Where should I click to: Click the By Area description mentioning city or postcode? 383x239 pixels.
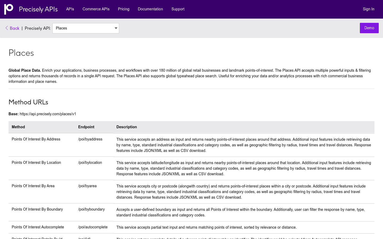[x=241, y=192]
